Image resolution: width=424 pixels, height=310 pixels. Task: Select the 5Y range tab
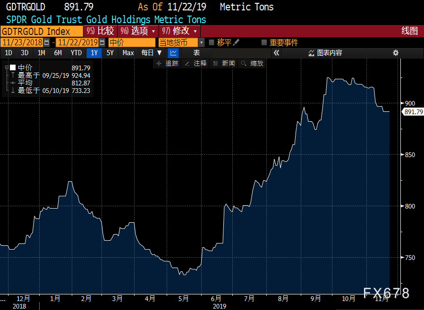[110, 53]
